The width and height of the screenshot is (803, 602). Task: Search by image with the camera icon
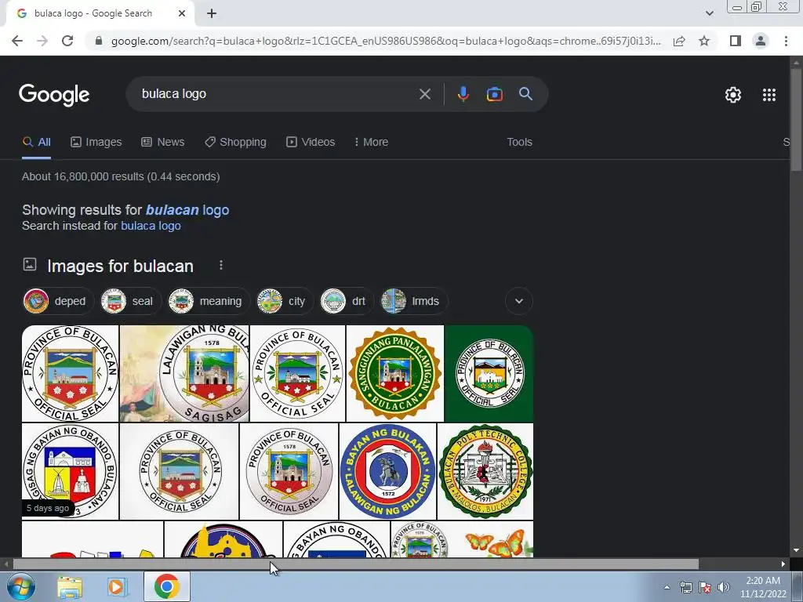(494, 94)
